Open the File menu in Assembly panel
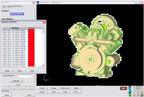The image size is (144, 97). (4, 6)
